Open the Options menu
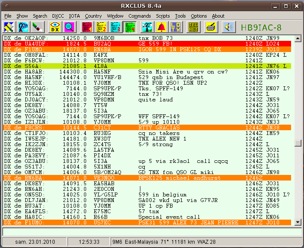 [x=199, y=16]
